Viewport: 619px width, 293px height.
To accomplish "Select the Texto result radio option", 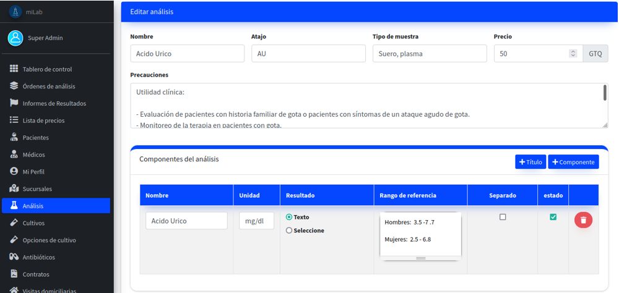I will (x=289, y=218).
